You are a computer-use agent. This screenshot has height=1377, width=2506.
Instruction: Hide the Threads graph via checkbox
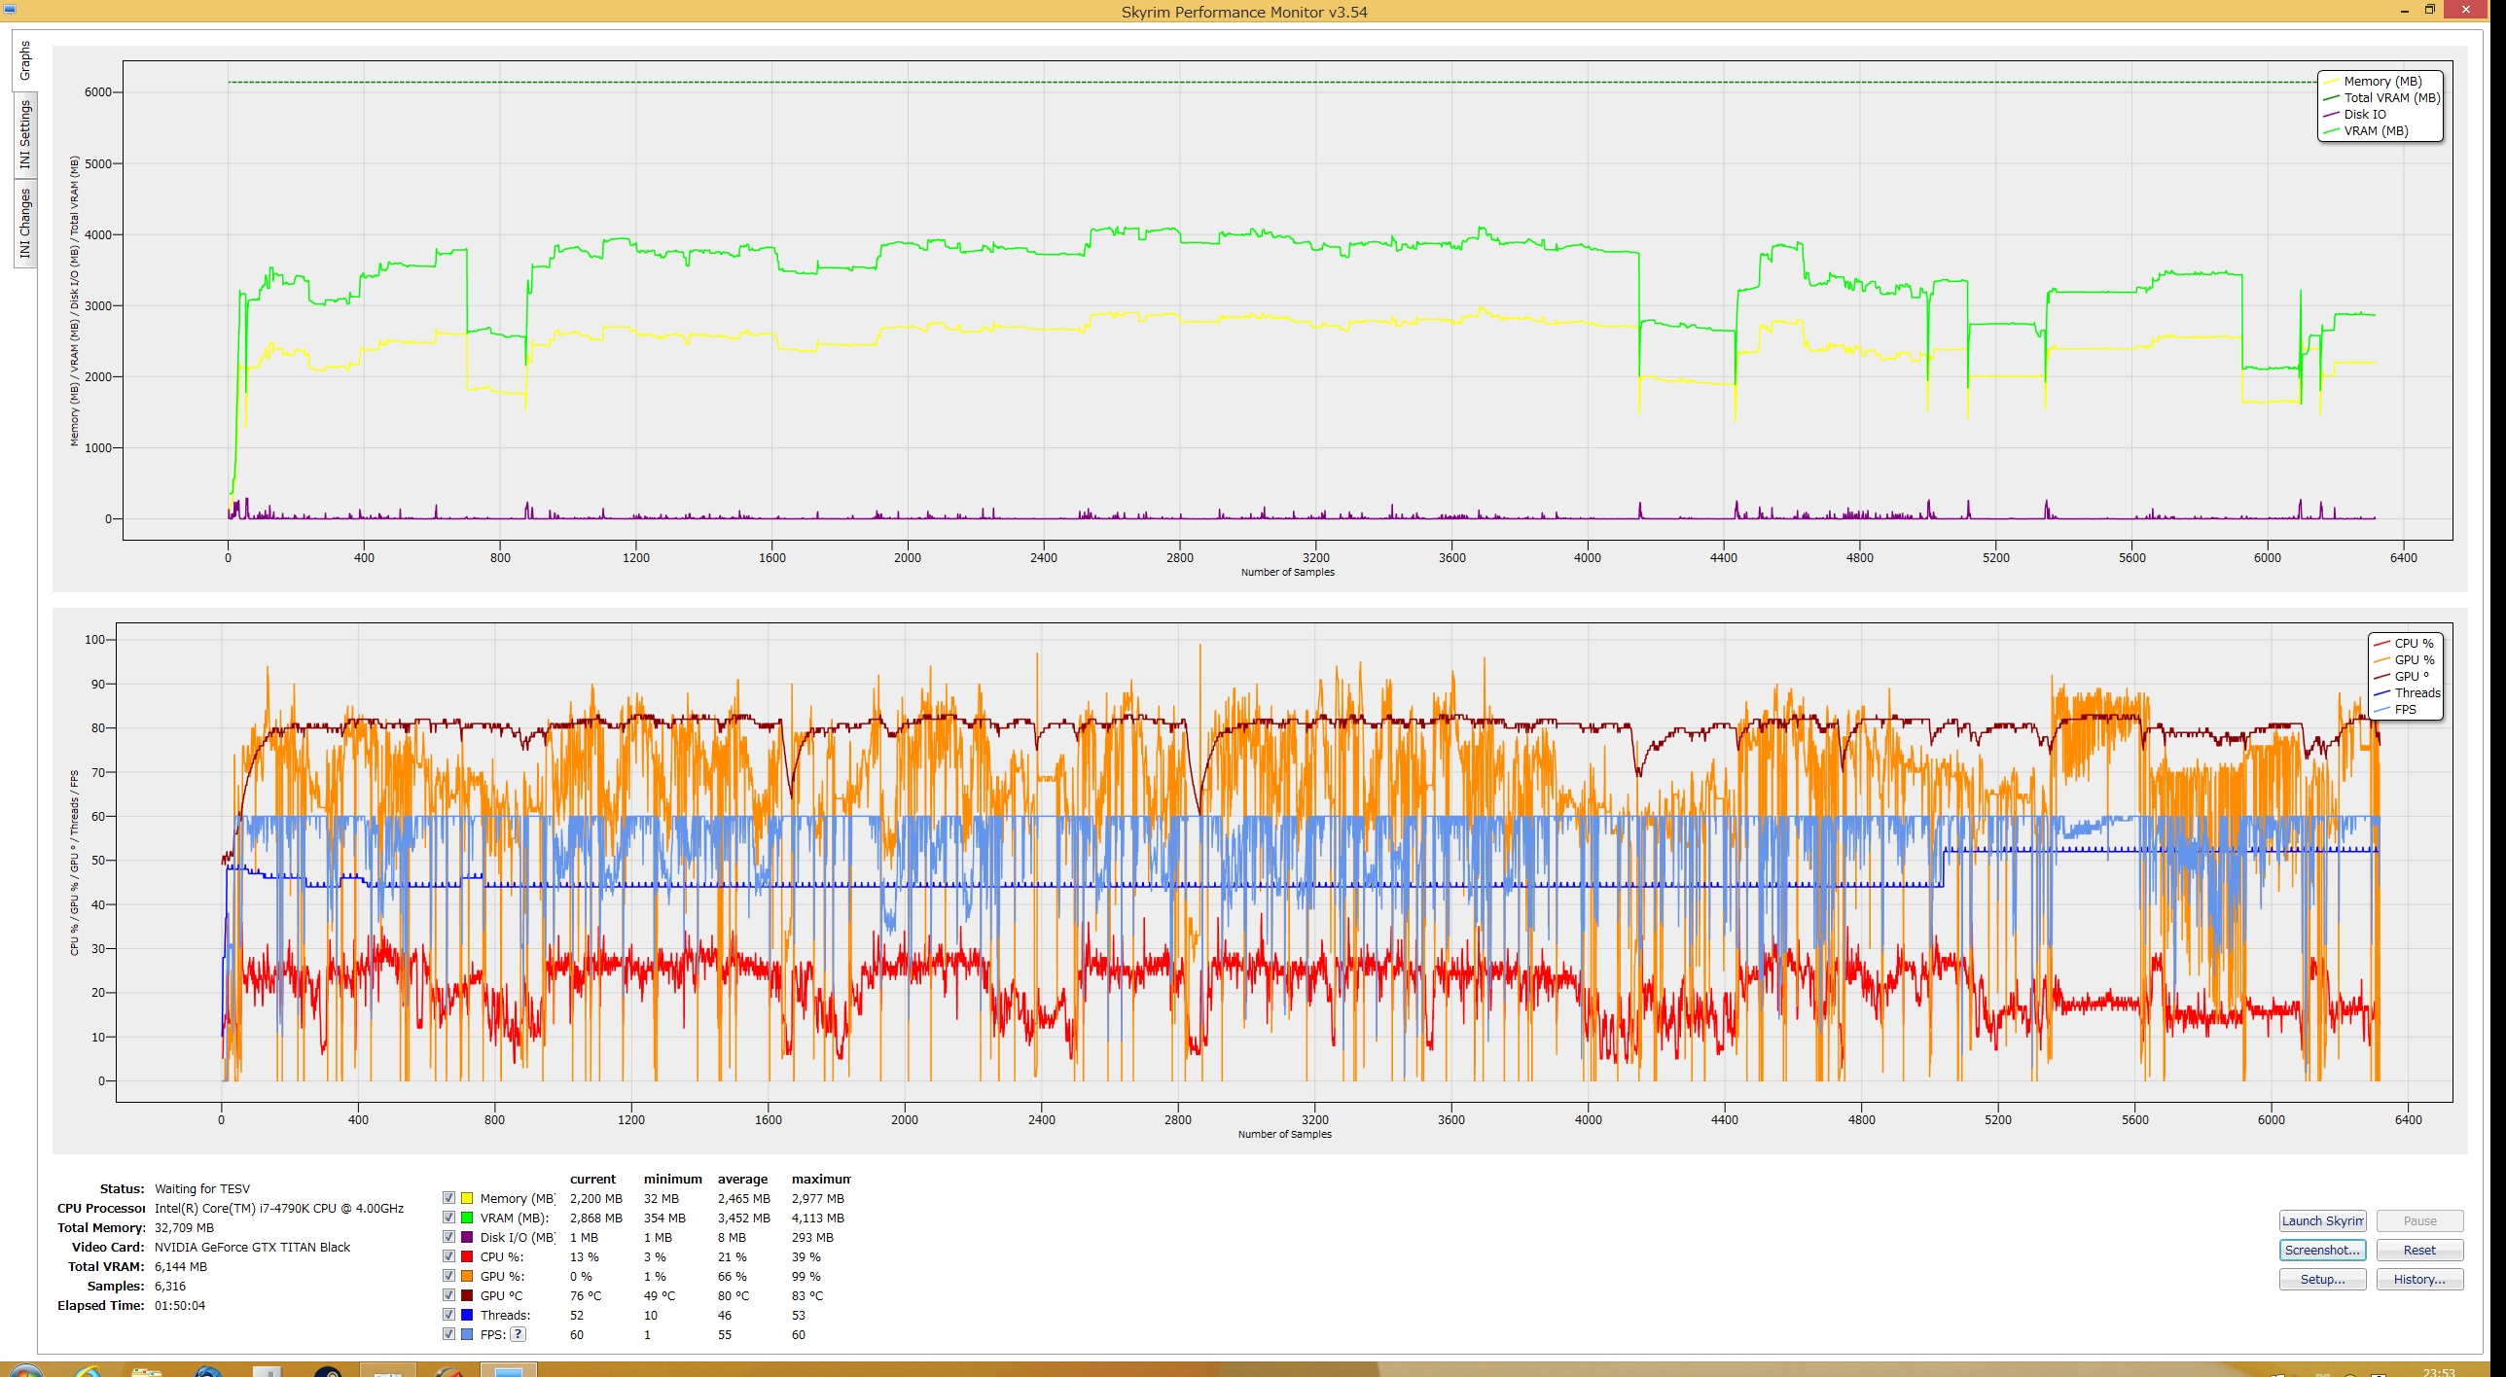point(448,1315)
